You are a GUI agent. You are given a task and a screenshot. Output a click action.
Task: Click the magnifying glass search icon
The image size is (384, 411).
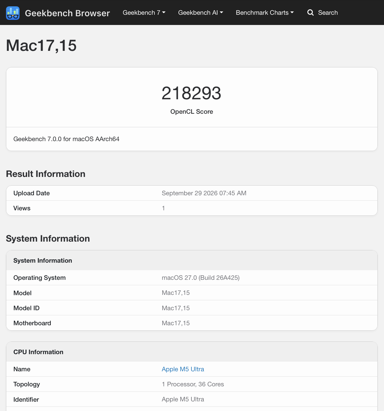(310, 13)
